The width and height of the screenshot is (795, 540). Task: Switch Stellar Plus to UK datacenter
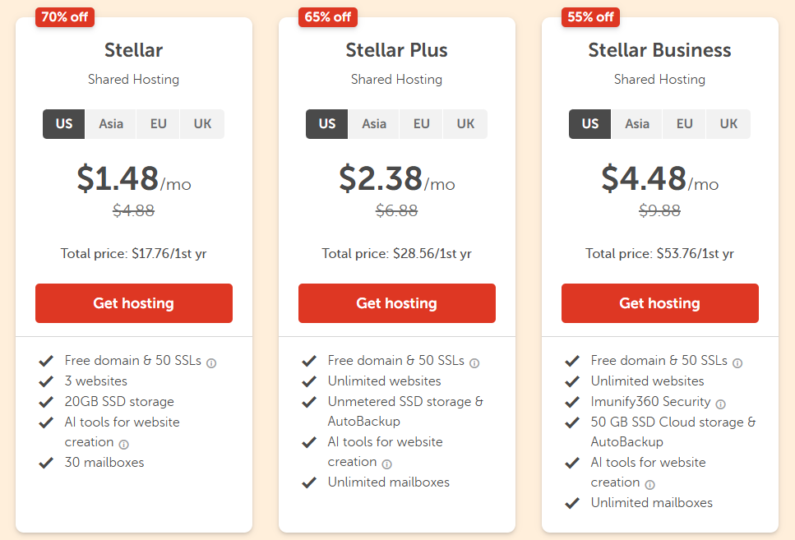pos(465,124)
